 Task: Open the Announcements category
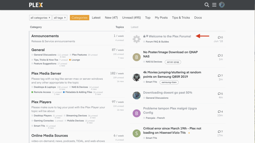click(x=45, y=36)
